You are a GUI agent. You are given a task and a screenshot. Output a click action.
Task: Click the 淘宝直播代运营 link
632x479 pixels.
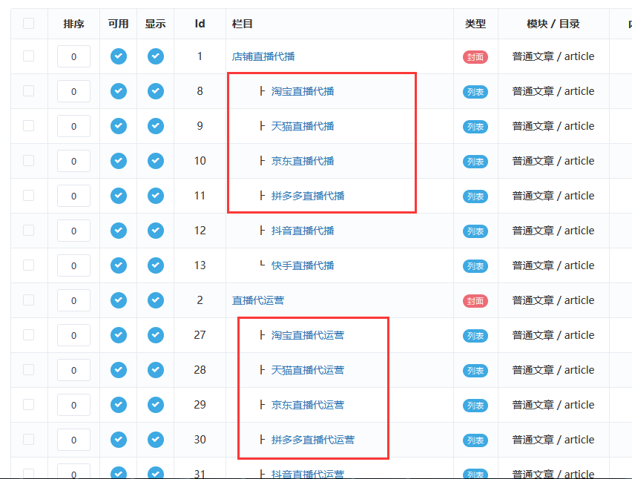(x=308, y=335)
